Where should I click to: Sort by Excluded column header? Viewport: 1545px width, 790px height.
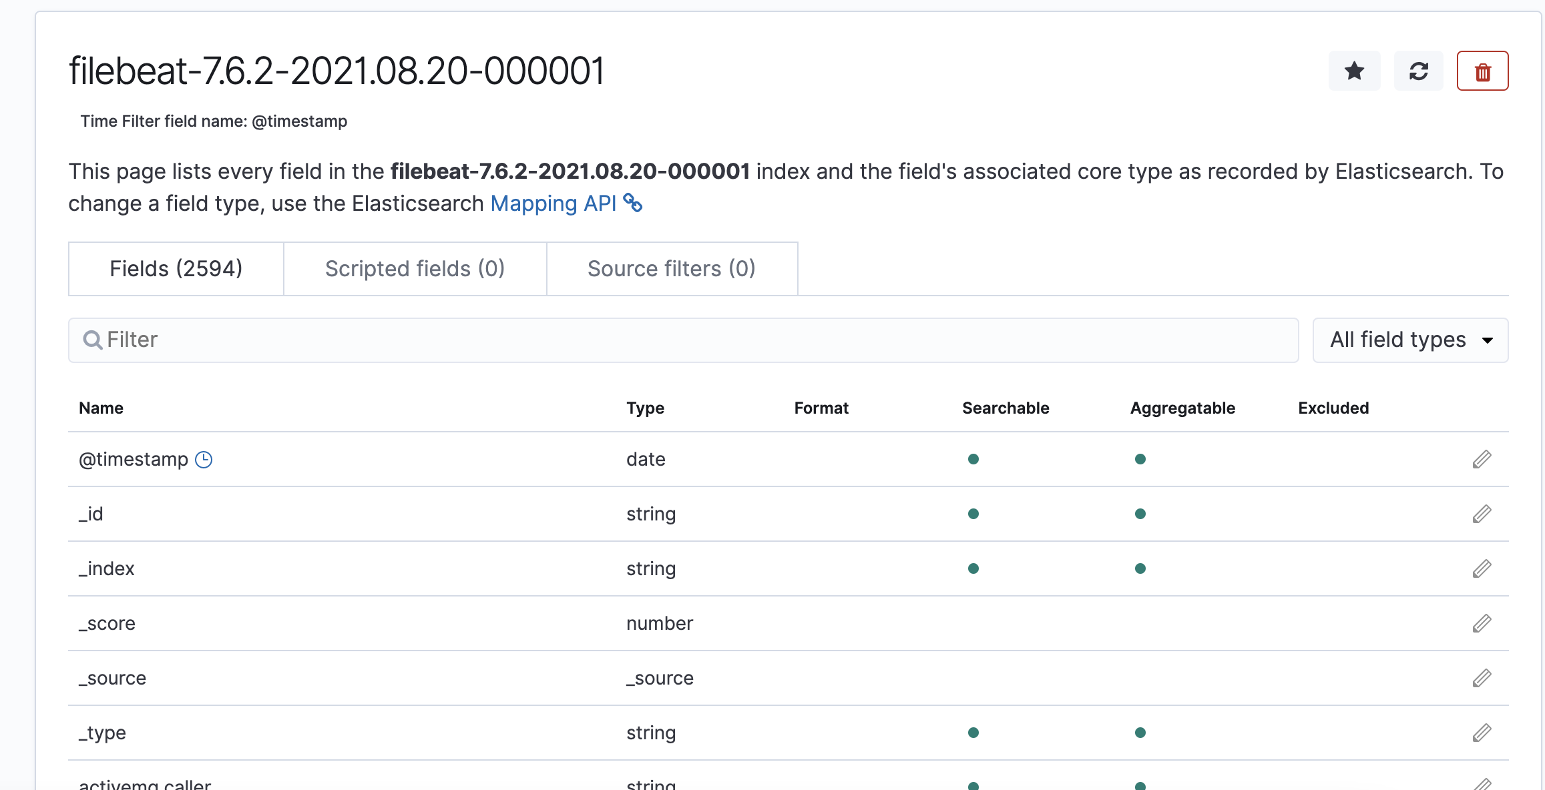[x=1333, y=408]
